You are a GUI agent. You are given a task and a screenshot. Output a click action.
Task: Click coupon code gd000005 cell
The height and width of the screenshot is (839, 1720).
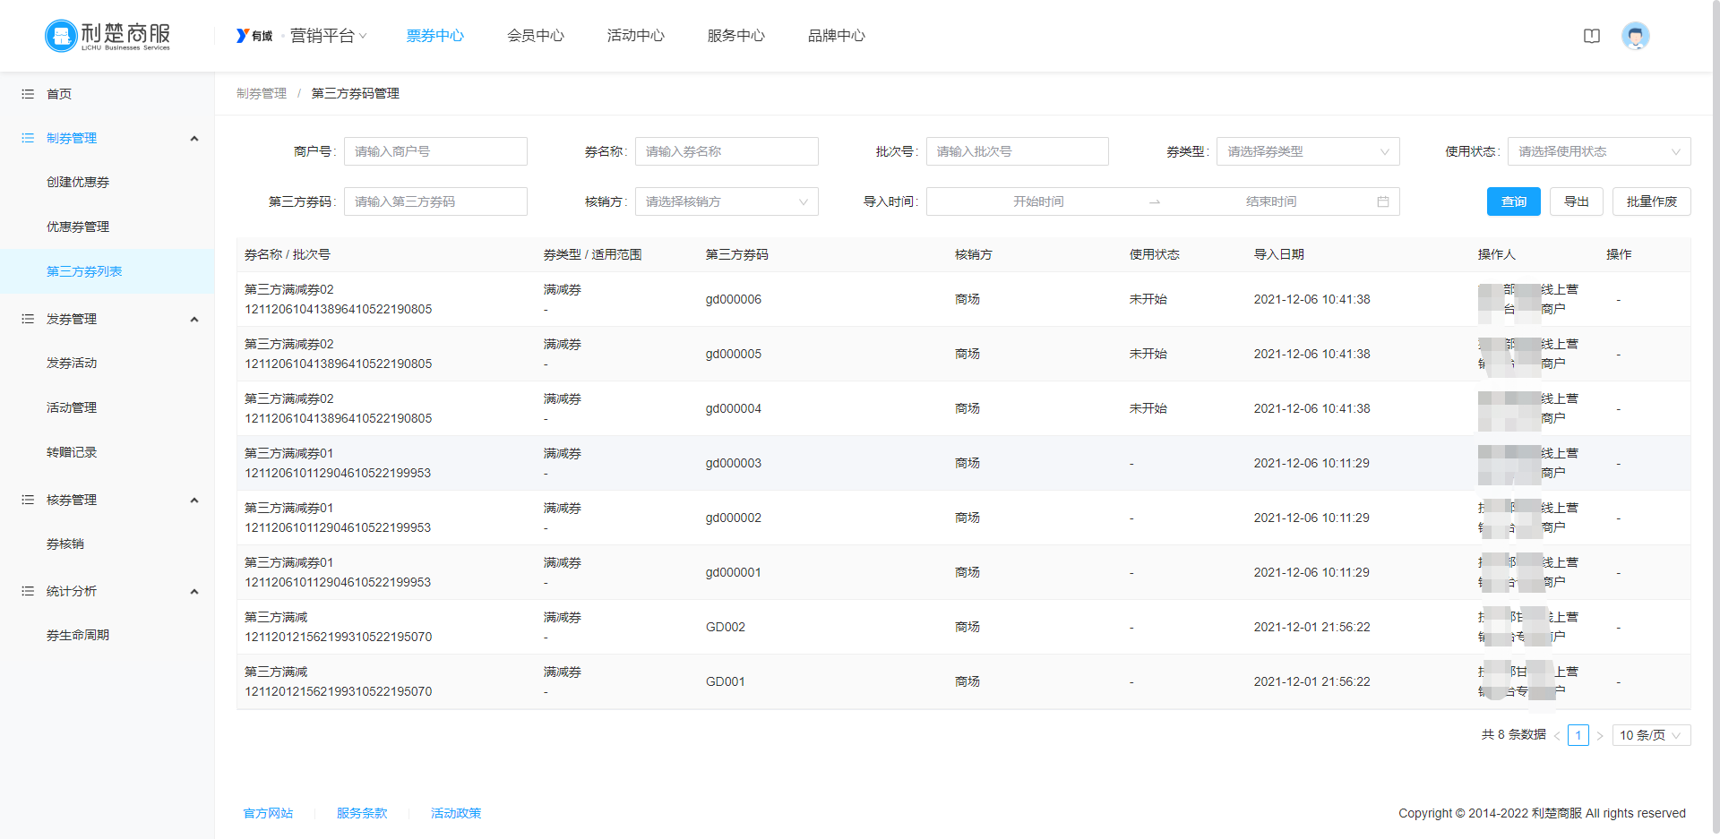734,354
